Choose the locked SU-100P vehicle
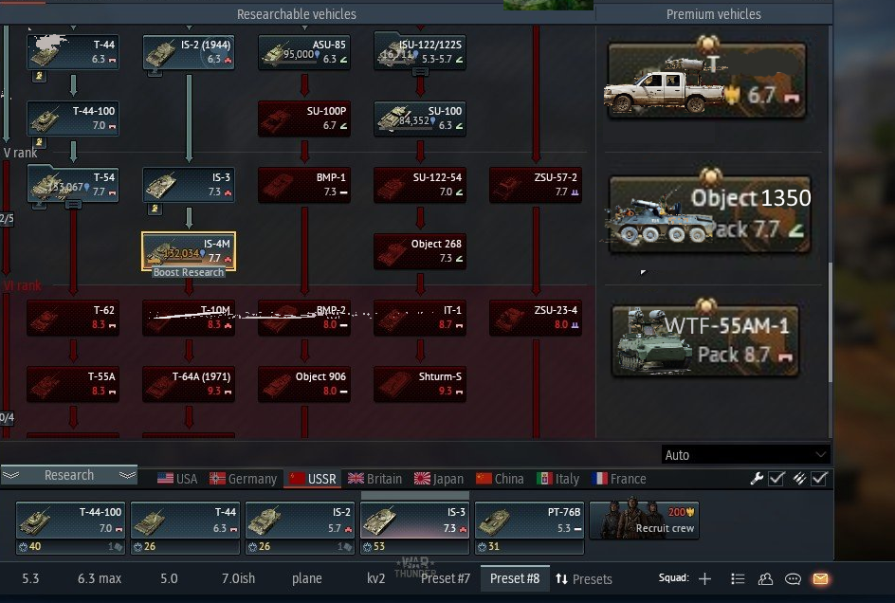 [304, 119]
